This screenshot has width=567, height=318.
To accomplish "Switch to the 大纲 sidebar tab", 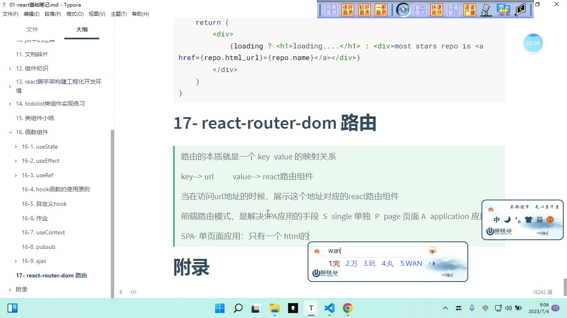I will [x=82, y=29].
